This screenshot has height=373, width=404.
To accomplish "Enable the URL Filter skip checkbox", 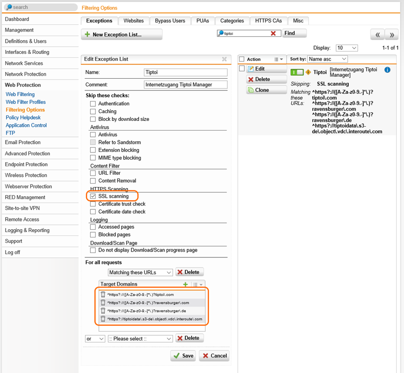I will [93, 173].
